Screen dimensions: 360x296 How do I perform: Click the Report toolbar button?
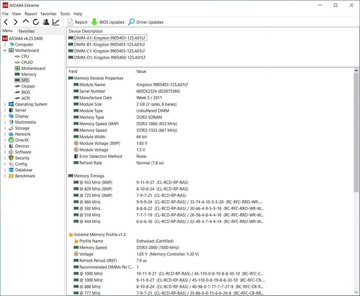point(77,22)
